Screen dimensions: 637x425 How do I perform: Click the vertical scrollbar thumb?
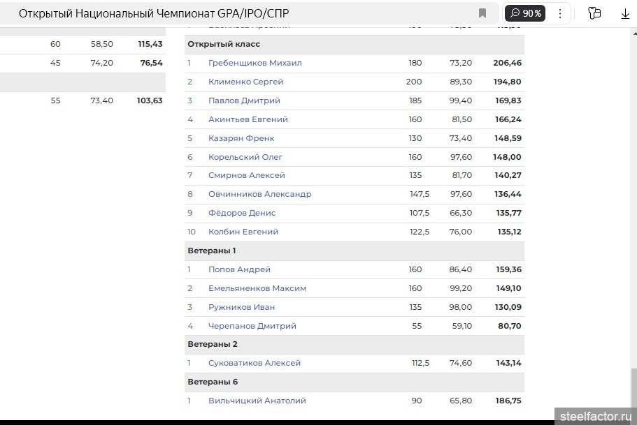(633, 387)
